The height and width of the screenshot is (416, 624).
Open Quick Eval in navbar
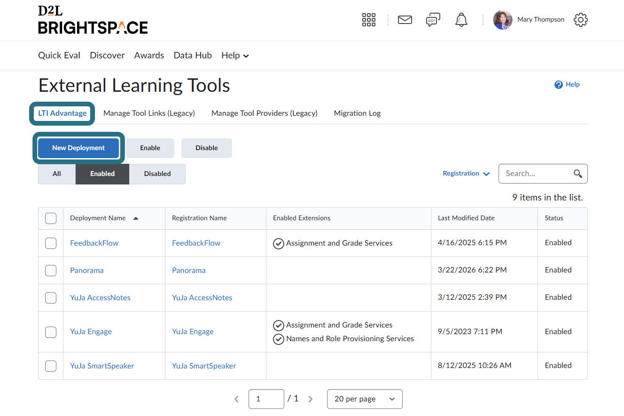coord(59,56)
